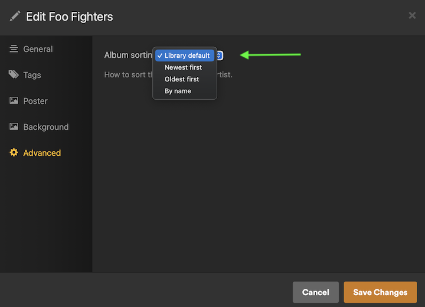Open the General settings tab
Viewport: 425px width, 307px height.
[38, 49]
